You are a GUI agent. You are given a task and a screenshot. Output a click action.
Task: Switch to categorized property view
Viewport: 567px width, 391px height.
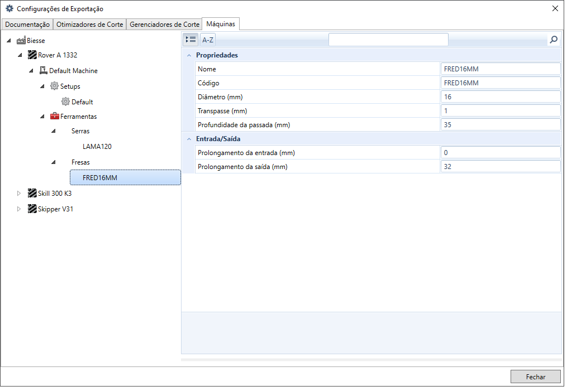coord(190,40)
